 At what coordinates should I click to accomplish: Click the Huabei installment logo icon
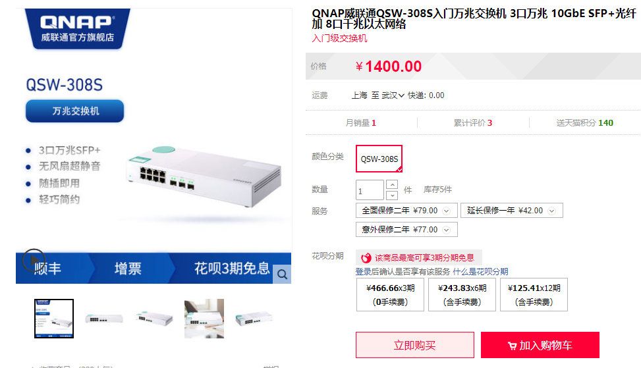(366, 257)
